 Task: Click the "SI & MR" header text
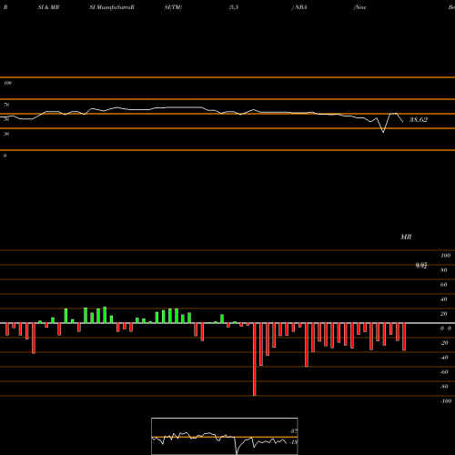[x=48, y=7]
